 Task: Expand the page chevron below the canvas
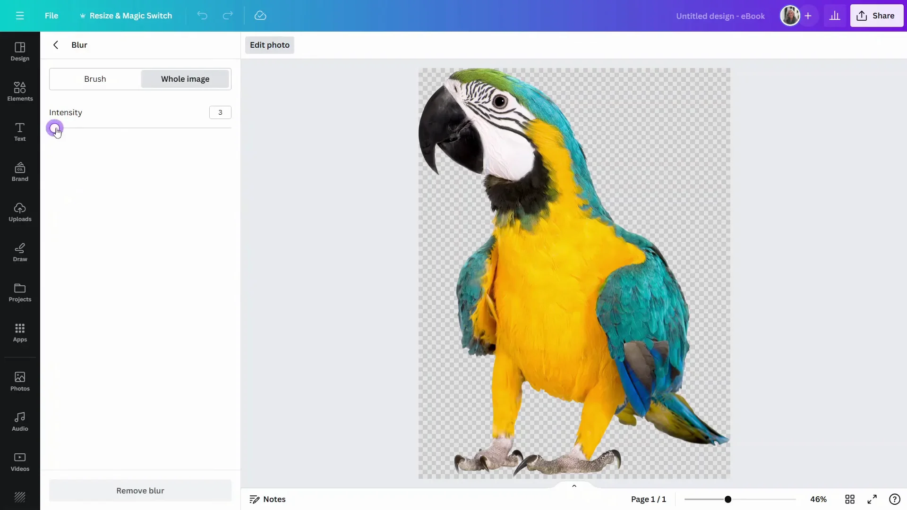pos(573,485)
